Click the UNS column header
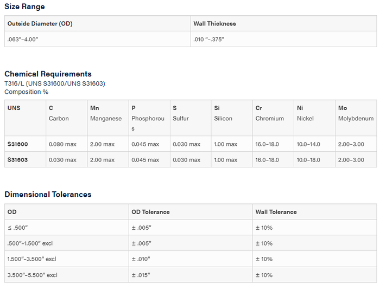Viewport: 380px width, 284px height. pyautogui.click(x=14, y=108)
